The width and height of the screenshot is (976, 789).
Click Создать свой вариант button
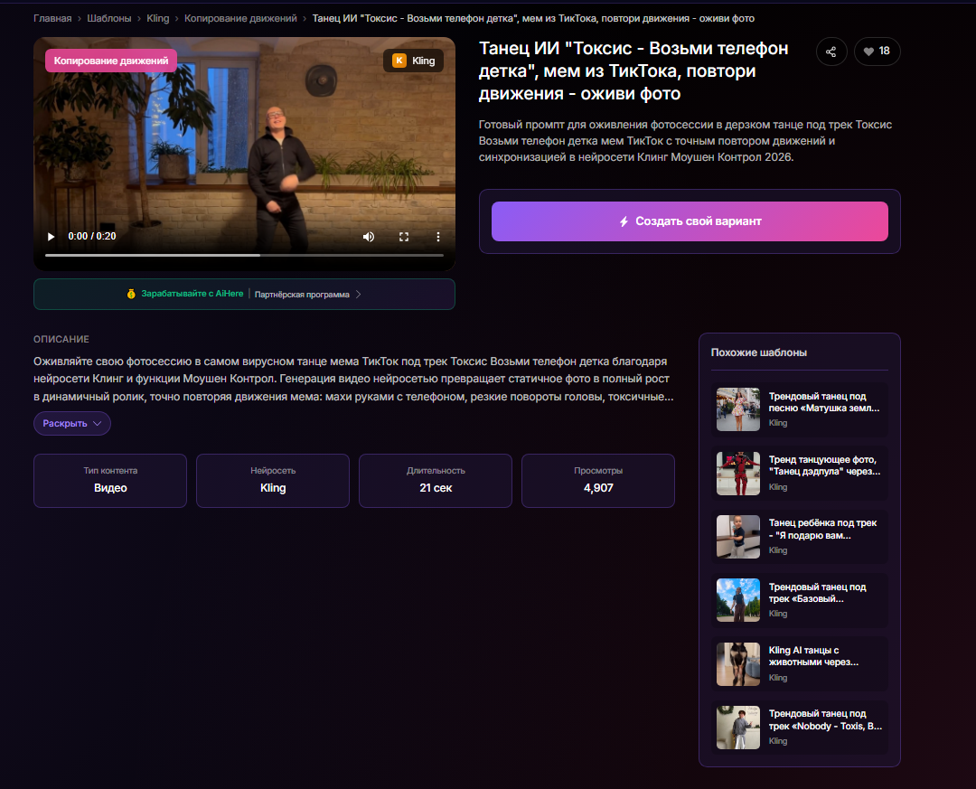coord(690,221)
